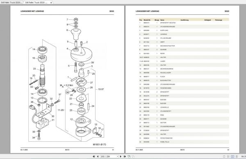Switch to continuous scrolling page view
The height and width of the screenshot is (159, 246).
[x=228, y=157]
